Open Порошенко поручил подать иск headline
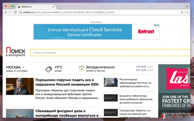Image resolution: width=194 pixels, height=121 pixels. click(67, 82)
